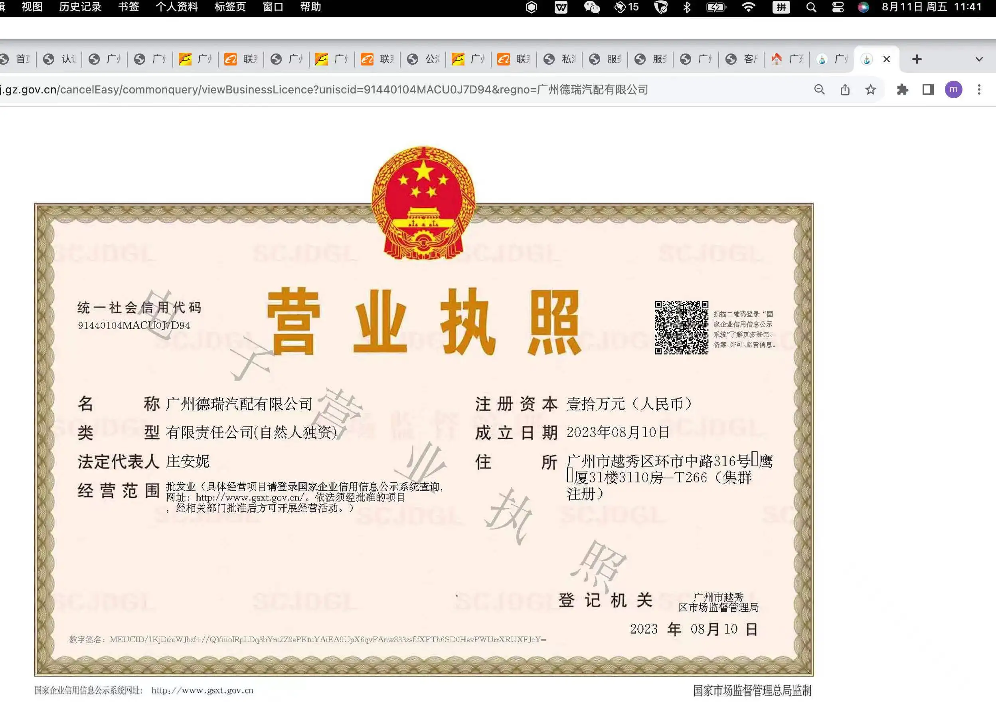Click the company name 广州德瑞汽配有限公司 on license

tap(239, 404)
